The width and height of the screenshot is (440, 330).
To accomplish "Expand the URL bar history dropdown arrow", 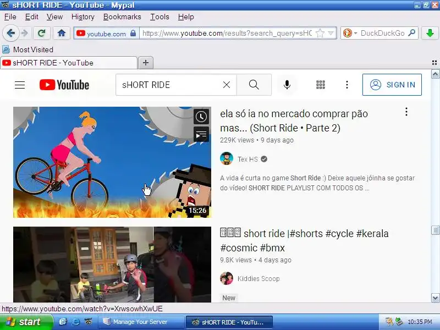I will 331,34.
